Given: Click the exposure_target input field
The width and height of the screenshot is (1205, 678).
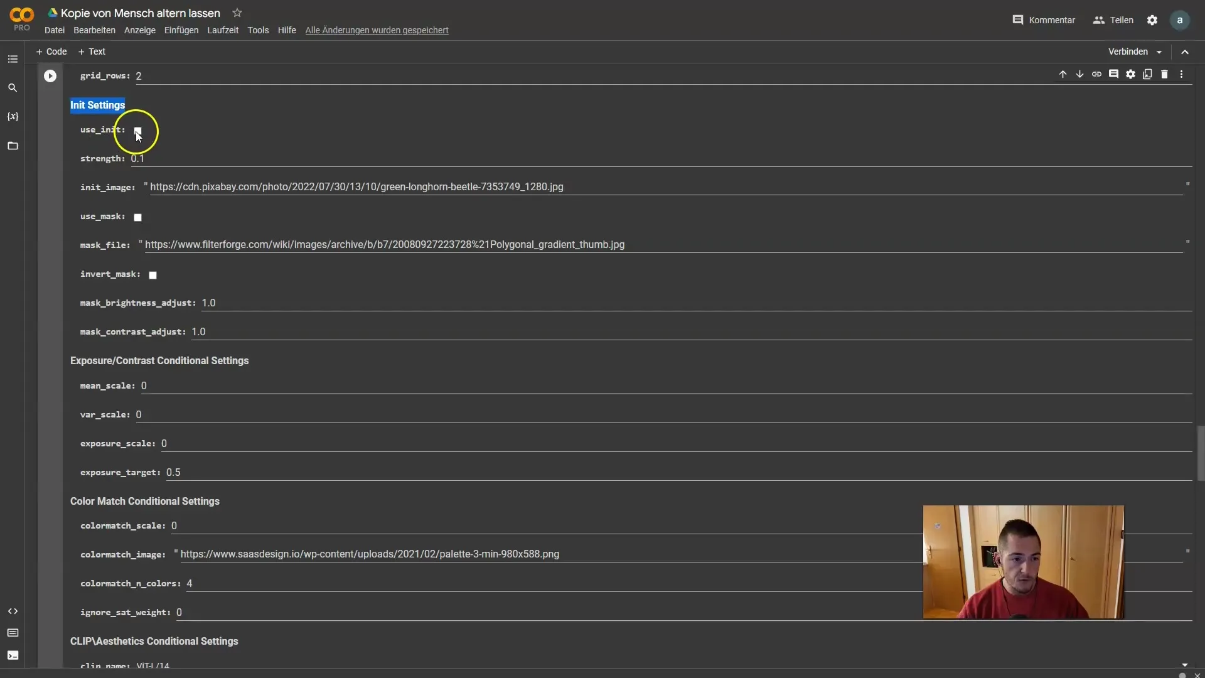Looking at the screenshot, I should (x=679, y=473).
